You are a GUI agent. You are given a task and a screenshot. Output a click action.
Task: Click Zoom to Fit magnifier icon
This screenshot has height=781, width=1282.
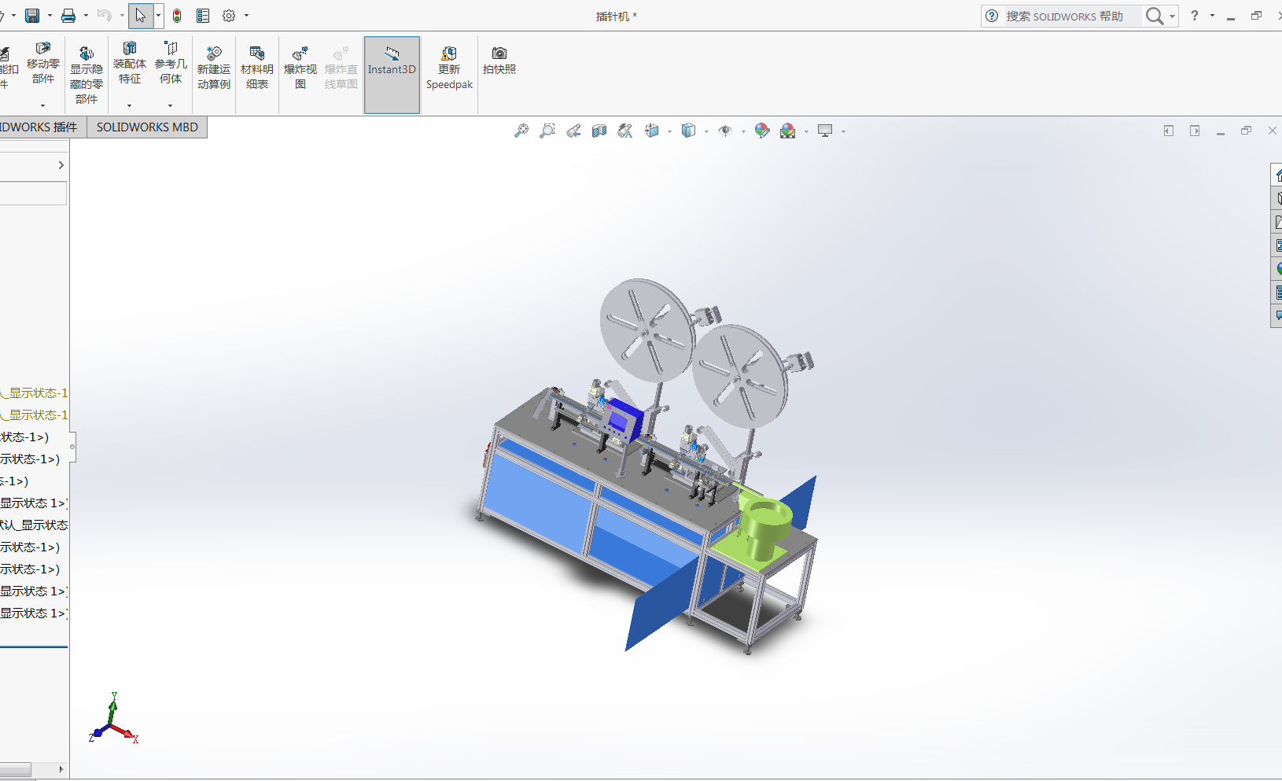point(521,131)
